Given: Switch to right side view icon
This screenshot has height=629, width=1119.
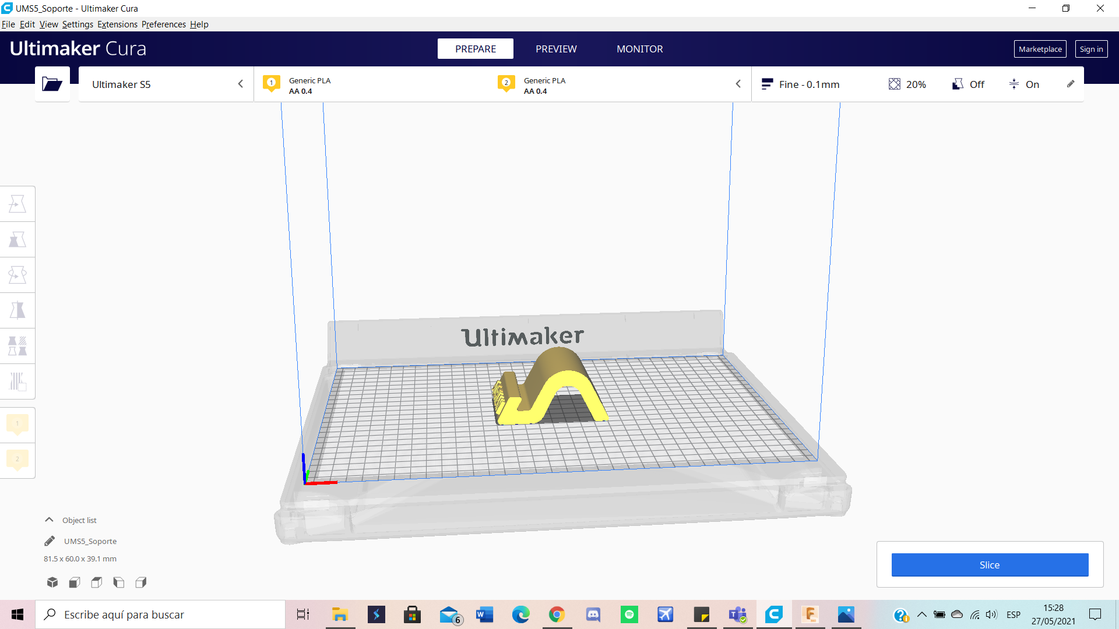Looking at the screenshot, I should click(x=141, y=582).
